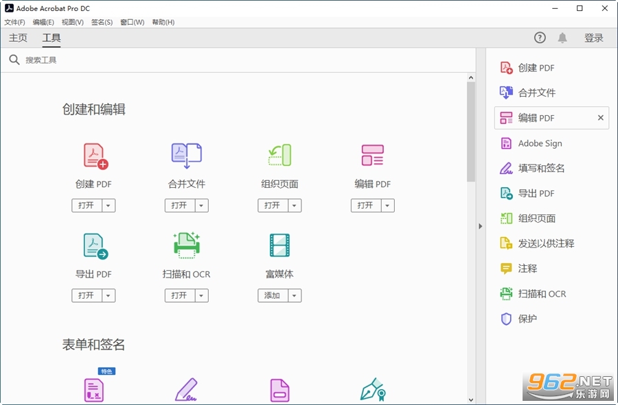Image resolution: width=618 pixels, height=405 pixels.
Task: Click the 保护 shield icon in sidebar
Action: [x=506, y=319]
